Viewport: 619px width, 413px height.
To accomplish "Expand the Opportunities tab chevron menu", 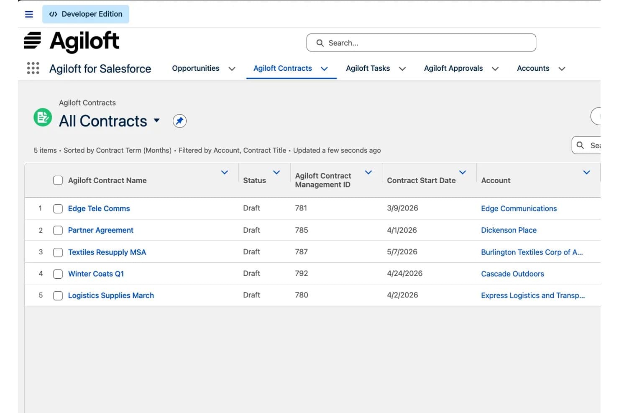I will tap(232, 69).
